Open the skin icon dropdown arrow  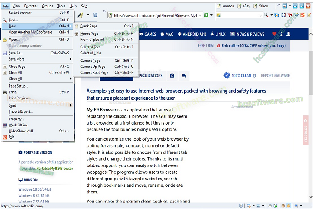point(290,6)
